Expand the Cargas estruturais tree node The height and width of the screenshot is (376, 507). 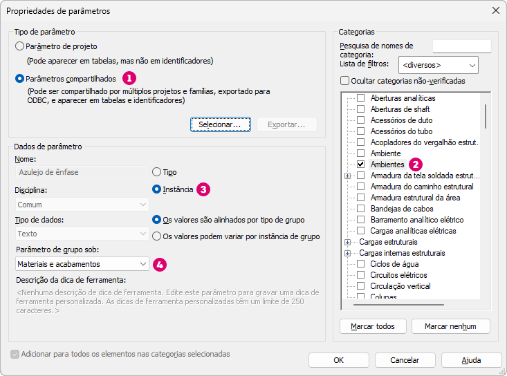pos(347,243)
